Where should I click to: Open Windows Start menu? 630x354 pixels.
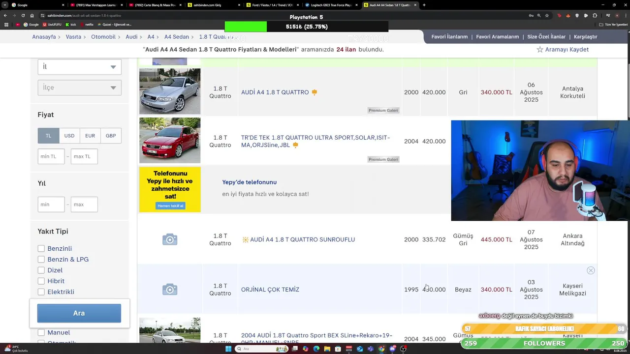(x=228, y=349)
